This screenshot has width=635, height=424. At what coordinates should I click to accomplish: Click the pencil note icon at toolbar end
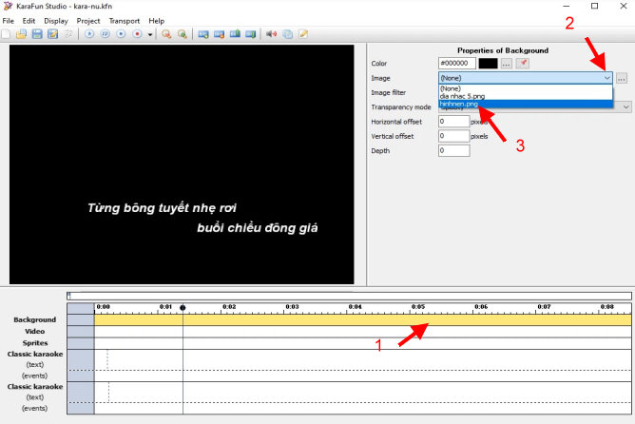[303, 34]
